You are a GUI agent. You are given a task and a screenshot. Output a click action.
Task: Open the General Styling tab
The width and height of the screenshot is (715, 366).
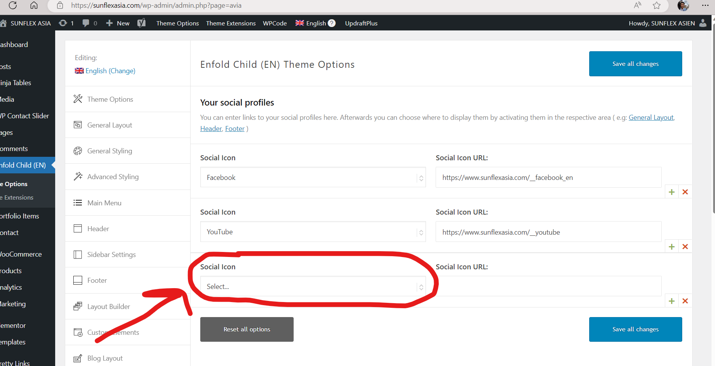[128, 151]
